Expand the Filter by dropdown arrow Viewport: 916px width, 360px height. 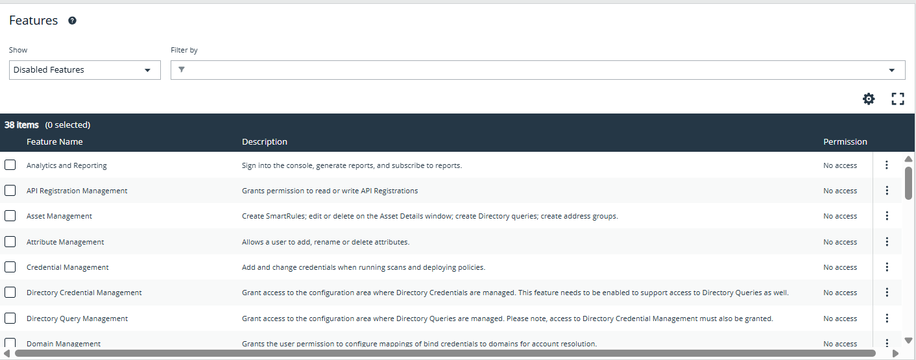893,70
